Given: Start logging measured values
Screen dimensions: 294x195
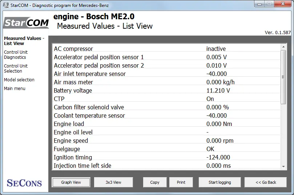Looking at the screenshot, I should tap(220, 182).
